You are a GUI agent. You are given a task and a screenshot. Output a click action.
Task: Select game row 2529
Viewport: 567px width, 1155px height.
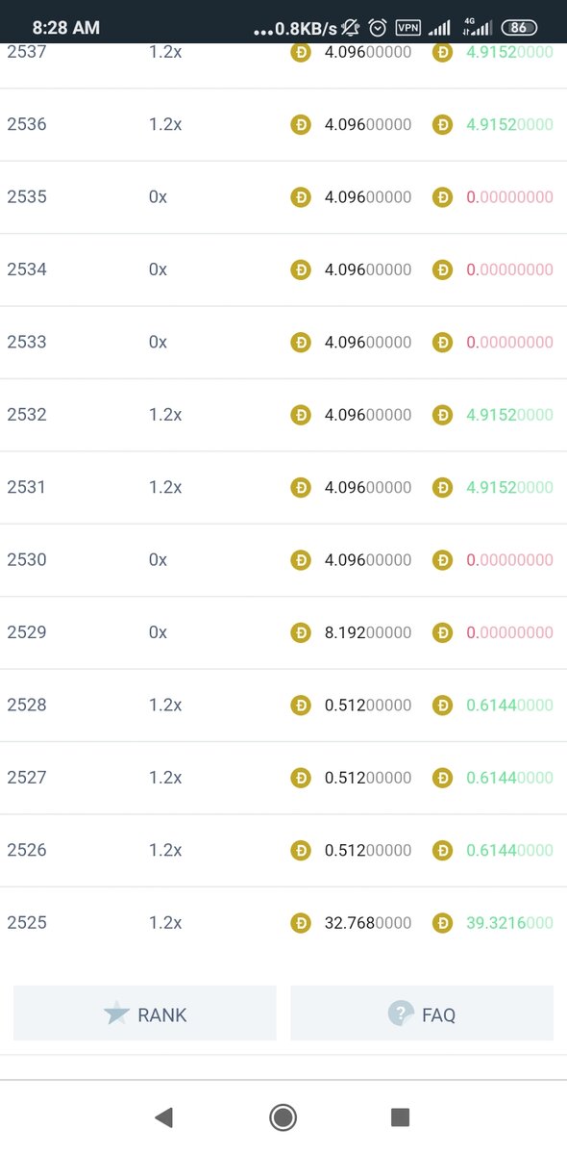click(283, 632)
